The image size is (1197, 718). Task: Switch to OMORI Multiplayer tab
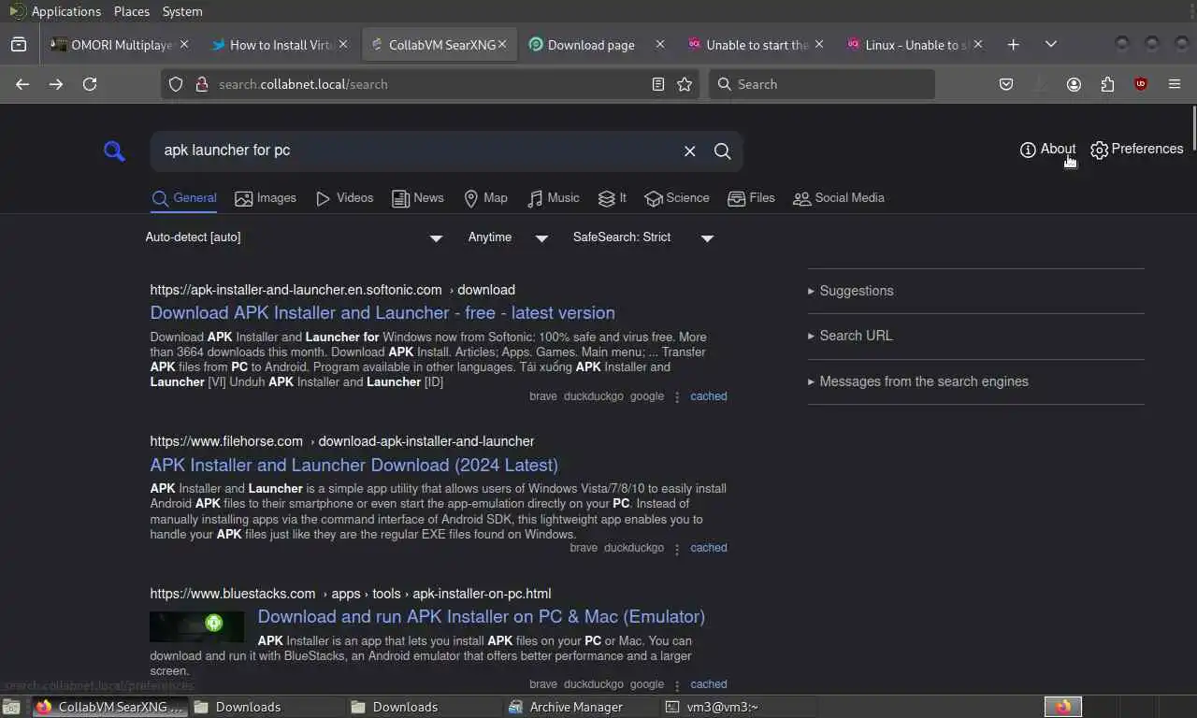tap(122, 45)
